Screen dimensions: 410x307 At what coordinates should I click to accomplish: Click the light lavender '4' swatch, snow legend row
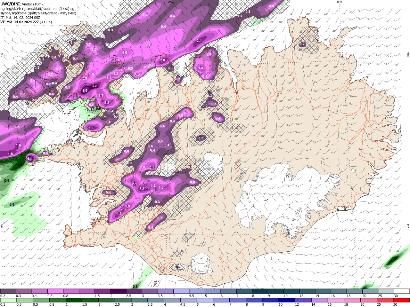pyautogui.click(x=181, y=291)
